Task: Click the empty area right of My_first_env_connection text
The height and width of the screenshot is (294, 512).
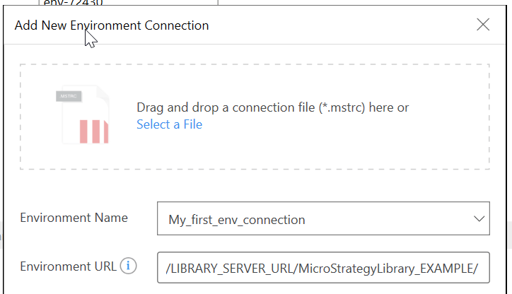Action: pyautogui.click(x=387, y=218)
